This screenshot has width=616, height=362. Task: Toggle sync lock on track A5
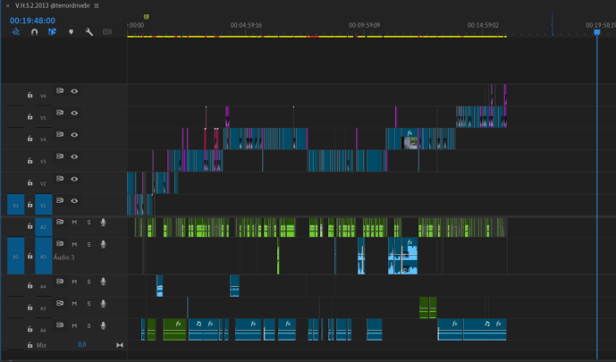60,303
